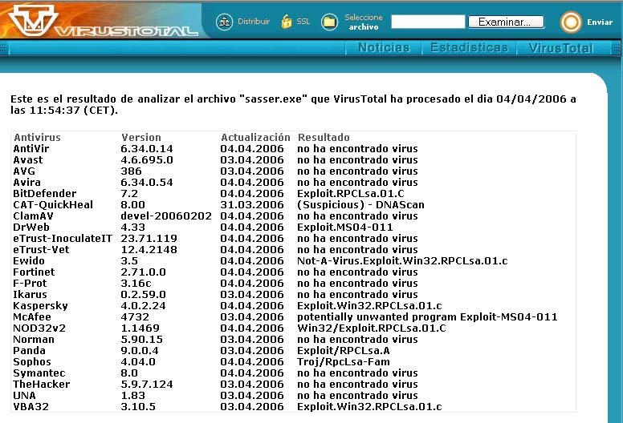
Task: Click the Examinar... browse button
Action: tap(506, 22)
